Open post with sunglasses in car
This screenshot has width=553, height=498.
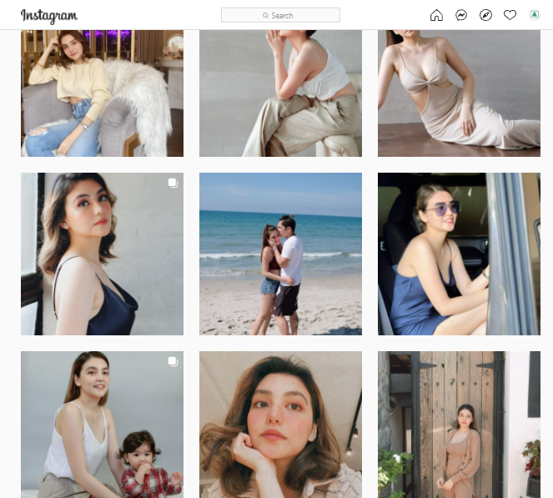pyautogui.click(x=459, y=254)
